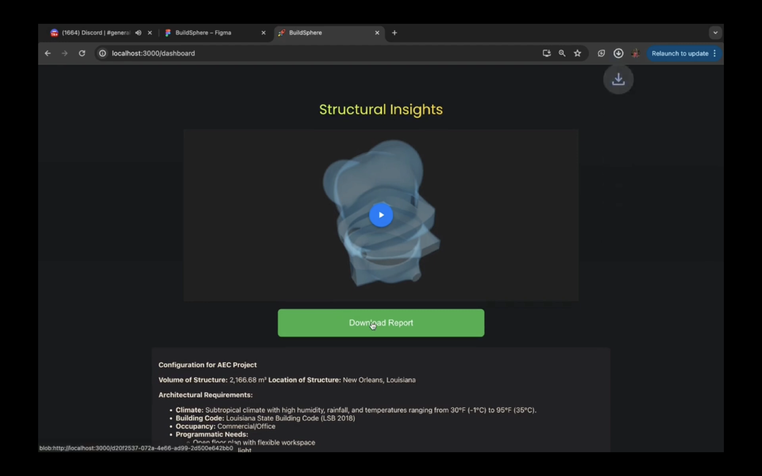The image size is (762, 476).
Task: Click Relaunch to update button
Action: pyautogui.click(x=679, y=53)
